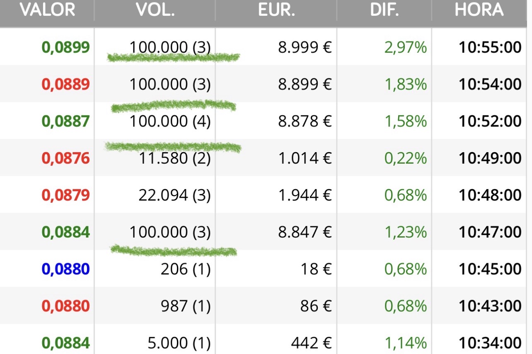The image size is (532, 354).
Task: Select the volume 11.580 (2)
Action: tap(174, 158)
